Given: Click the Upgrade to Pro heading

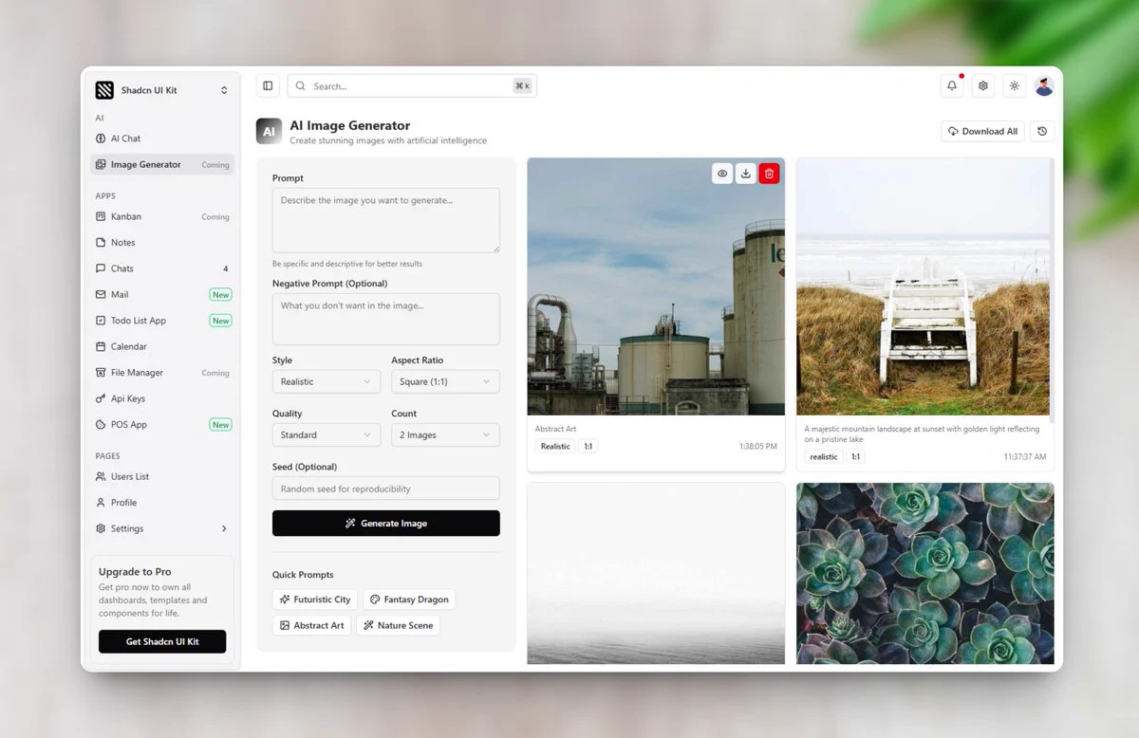Looking at the screenshot, I should (135, 572).
